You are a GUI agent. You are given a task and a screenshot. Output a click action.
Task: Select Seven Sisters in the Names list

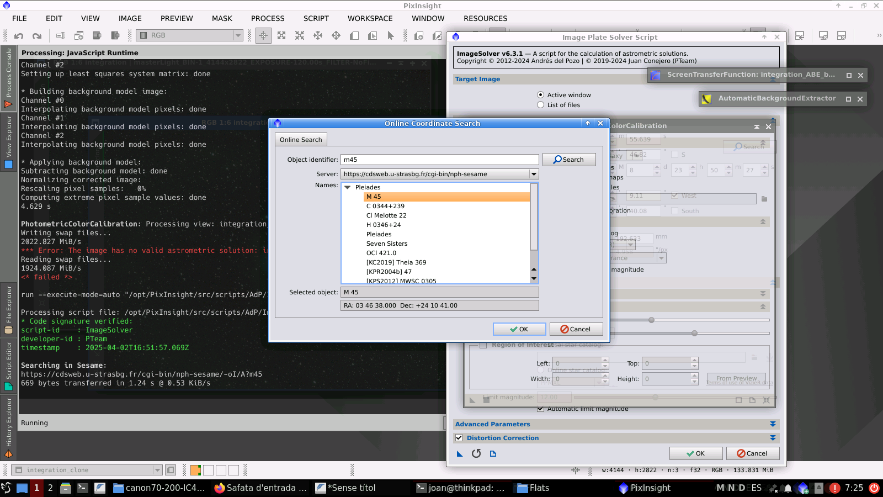coord(387,244)
